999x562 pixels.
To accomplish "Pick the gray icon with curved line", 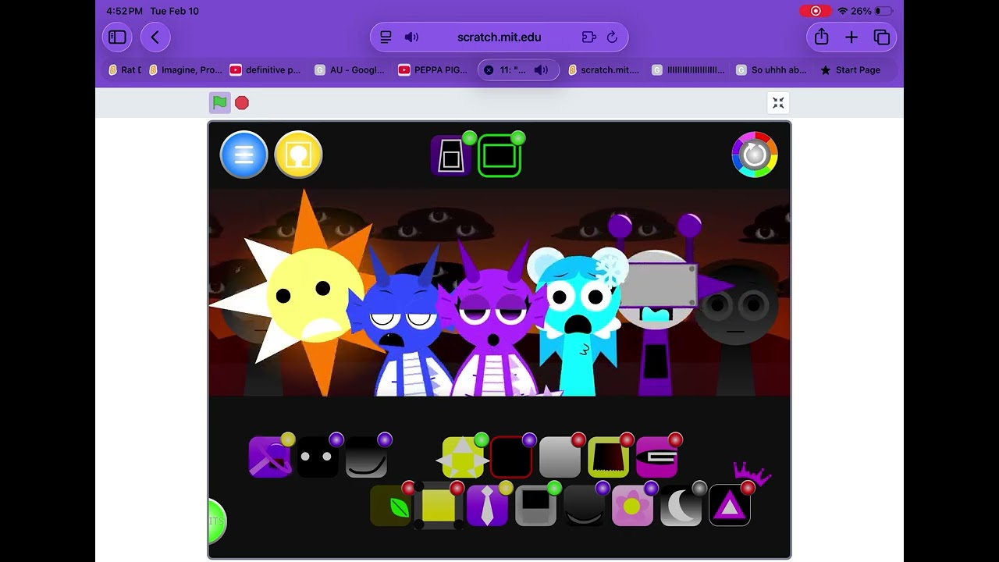I will pos(366,457).
